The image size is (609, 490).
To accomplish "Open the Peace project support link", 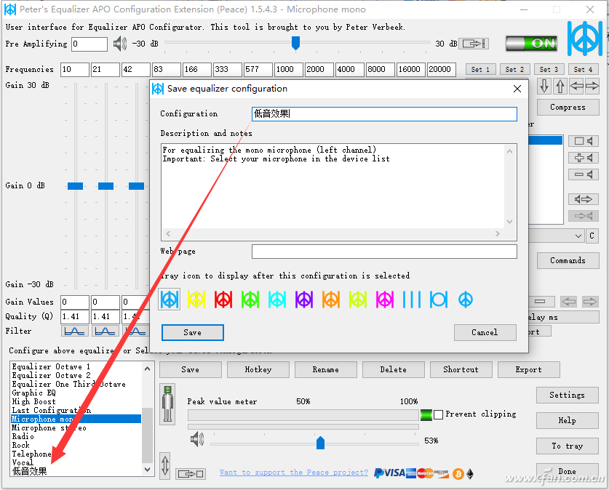I will pyautogui.click(x=294, y=472).
